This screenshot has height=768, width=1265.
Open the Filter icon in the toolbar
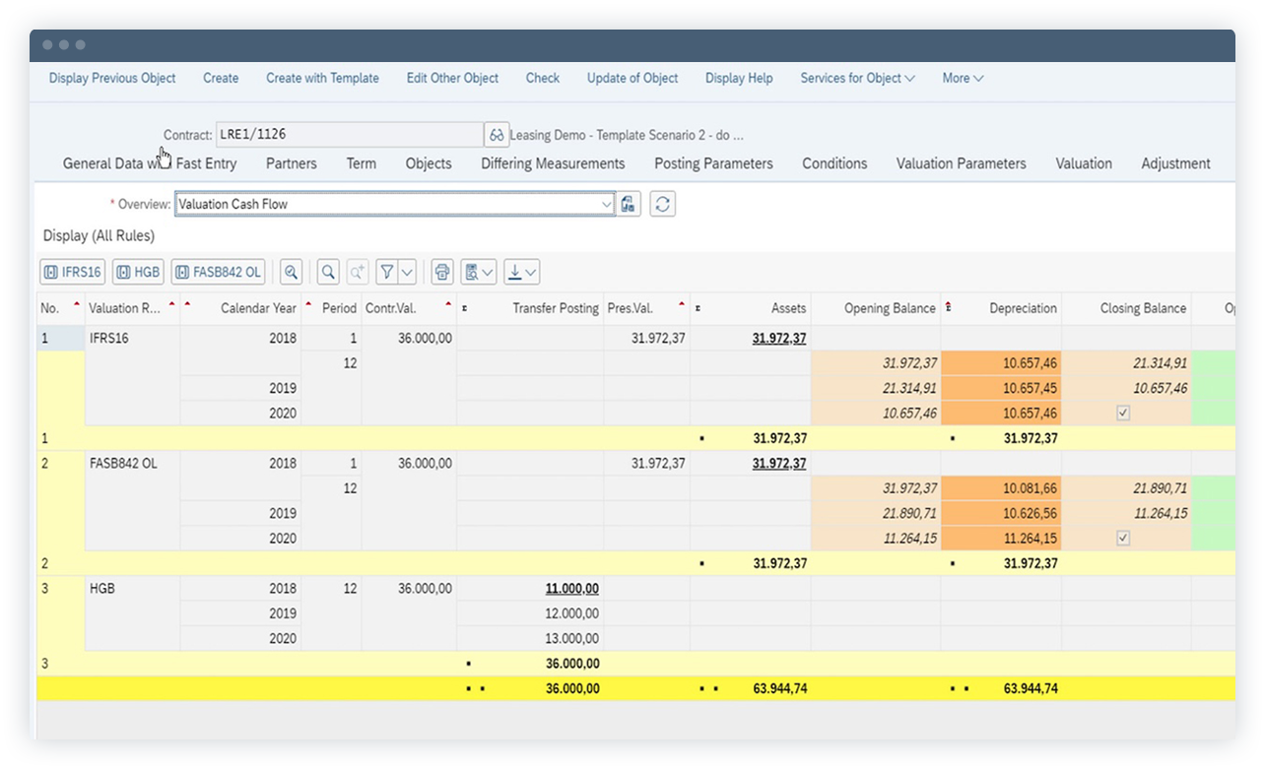[x=386, y=272]
